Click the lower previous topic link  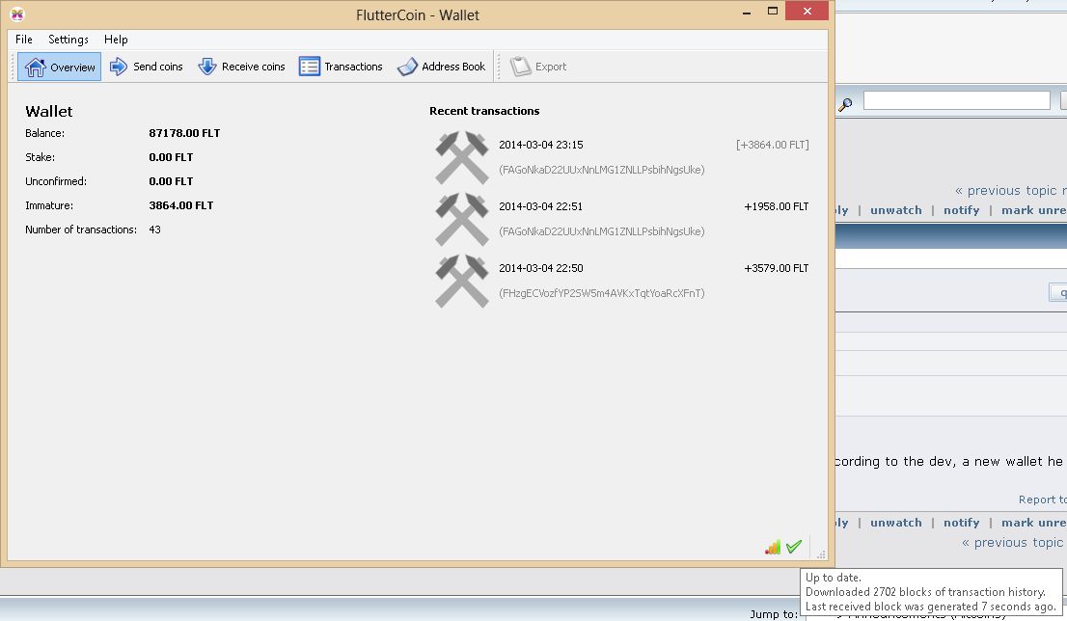[1013, 542]
